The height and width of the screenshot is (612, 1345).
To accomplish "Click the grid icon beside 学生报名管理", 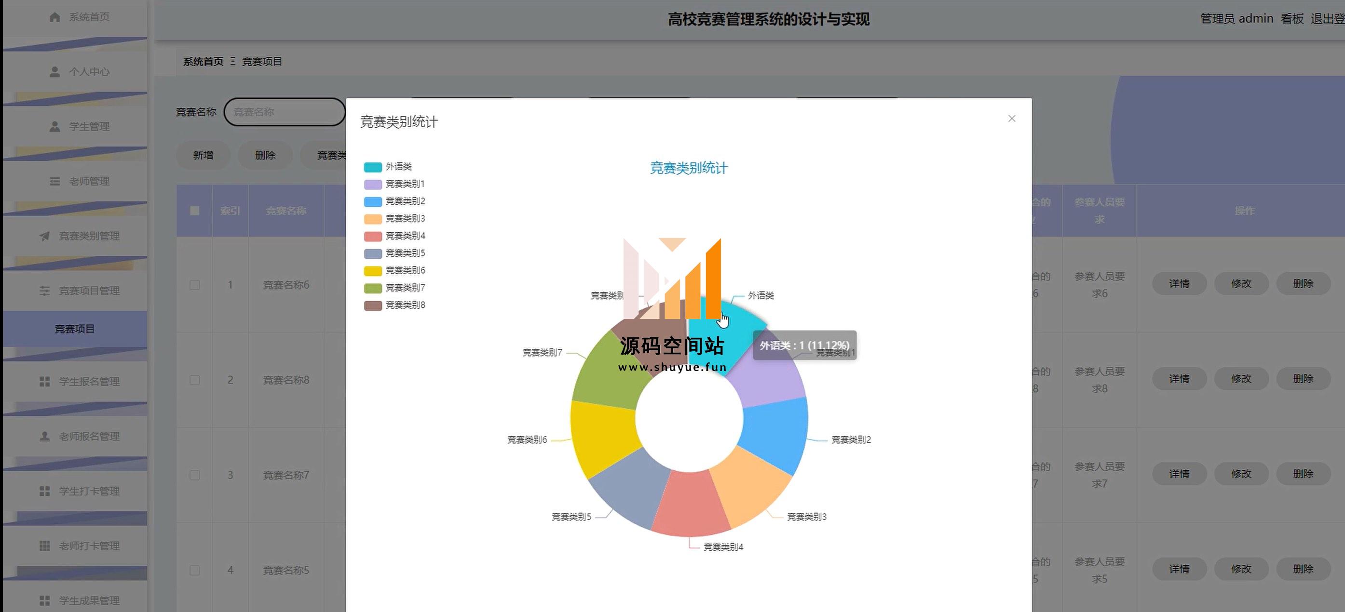I will pyautogui.click(x=45, y=381).
